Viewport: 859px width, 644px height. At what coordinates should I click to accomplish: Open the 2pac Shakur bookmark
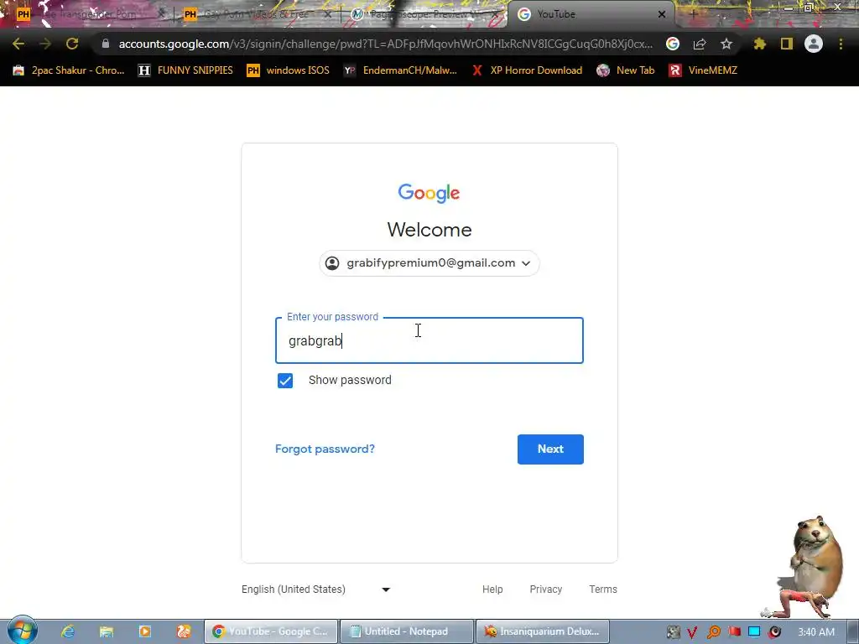tap(69, 70)
